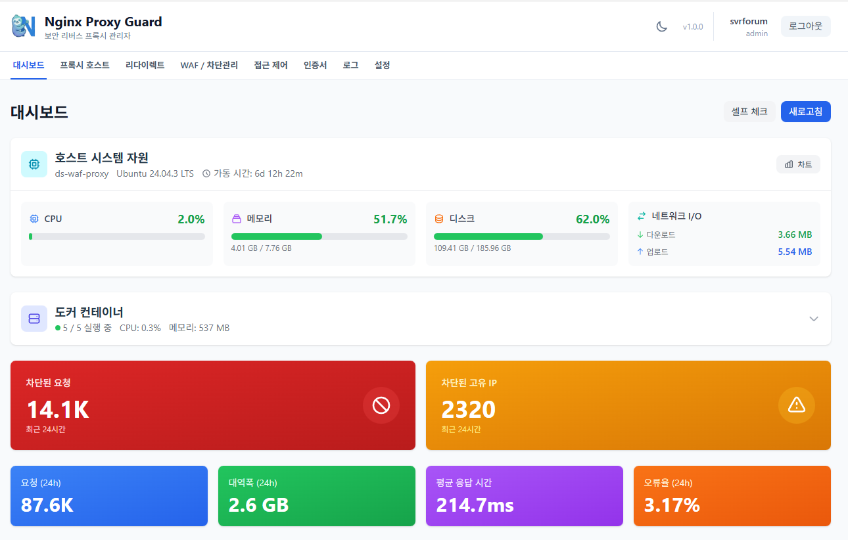Click the network I/O arrows icon
848x540 pixels.
(x=642, y=216)
